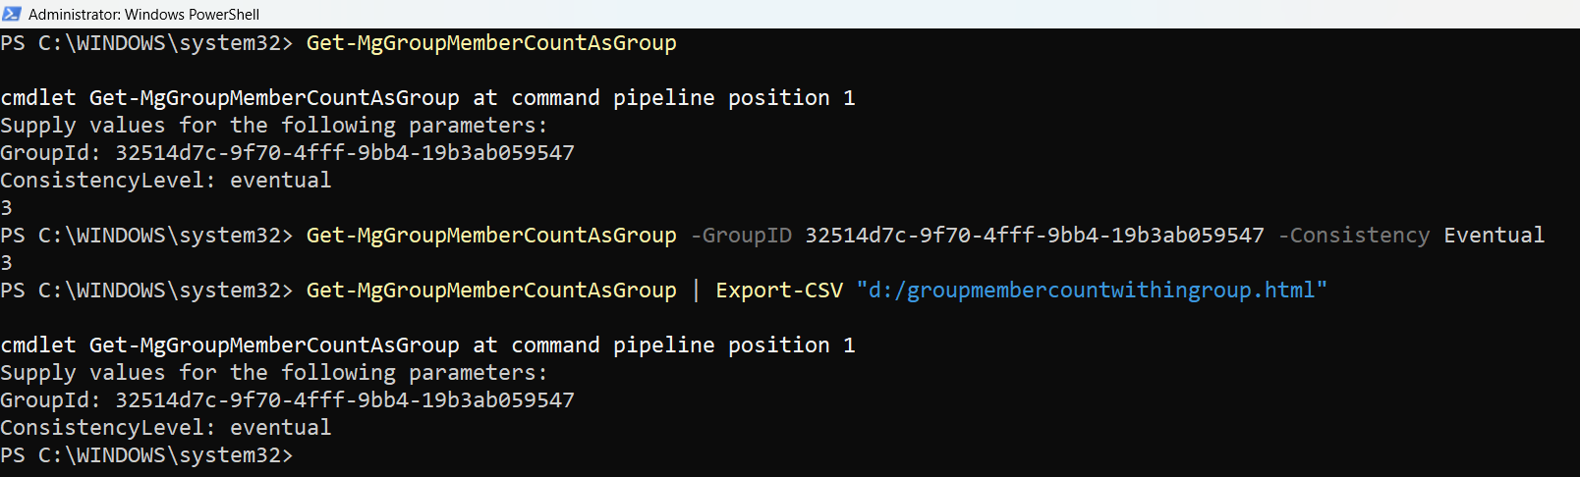1580x477 pixels.
Task: Click the -GroupID parameter in the second command
Action: click(x=741, y=236)
